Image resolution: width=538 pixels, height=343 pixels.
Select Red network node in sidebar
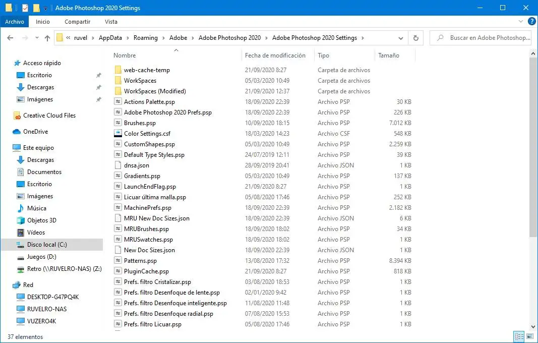click(x=28, y=284)
